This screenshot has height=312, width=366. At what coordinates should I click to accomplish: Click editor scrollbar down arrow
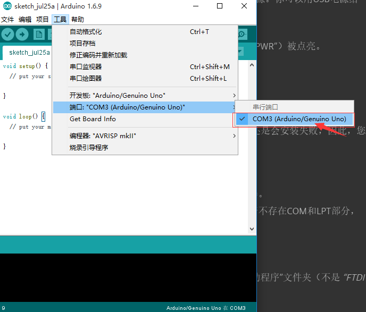[x=252, y=229]
